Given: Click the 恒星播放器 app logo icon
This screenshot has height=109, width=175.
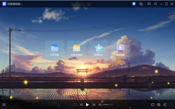Looking at the screenshot, I should 4,4.
